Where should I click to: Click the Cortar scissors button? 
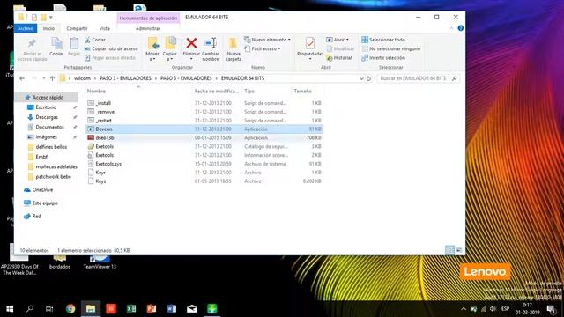coord(95,40)
